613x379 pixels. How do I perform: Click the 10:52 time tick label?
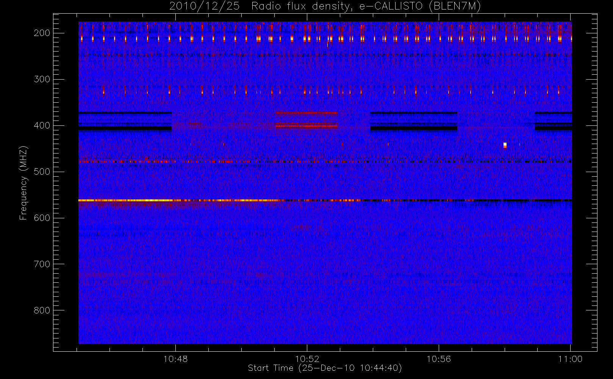click(x=307, y=359)
